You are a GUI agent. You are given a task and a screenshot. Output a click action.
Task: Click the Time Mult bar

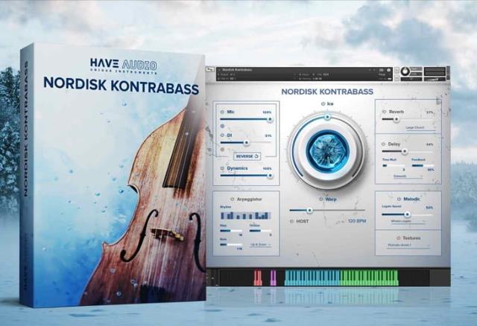coord(394,166)
